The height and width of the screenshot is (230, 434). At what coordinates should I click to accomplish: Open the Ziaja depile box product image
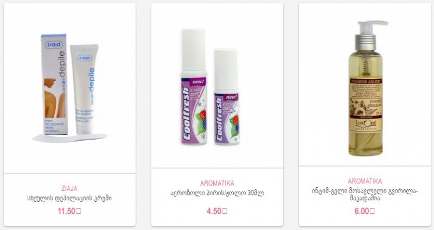(x=54, y=84)
